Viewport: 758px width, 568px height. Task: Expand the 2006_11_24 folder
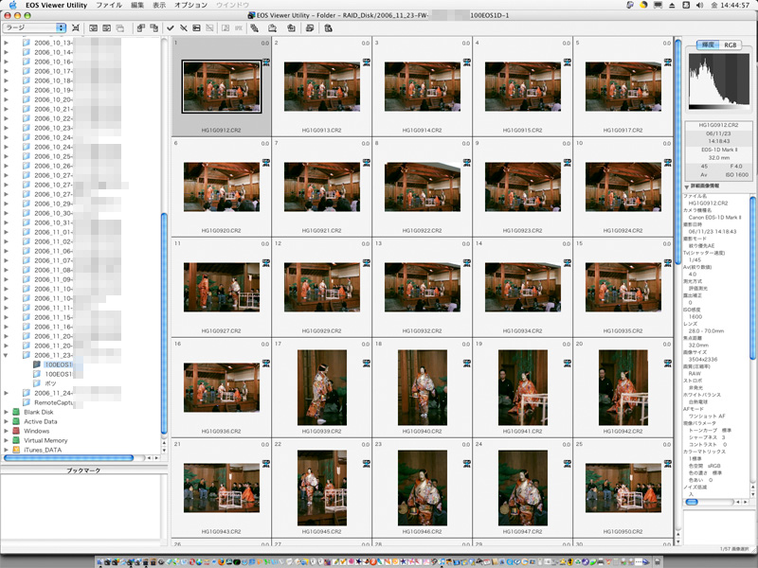coord(6,393)
